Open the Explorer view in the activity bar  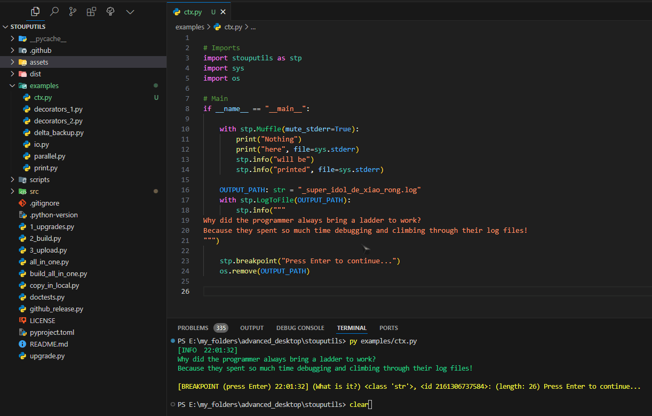tap(35, 11)
